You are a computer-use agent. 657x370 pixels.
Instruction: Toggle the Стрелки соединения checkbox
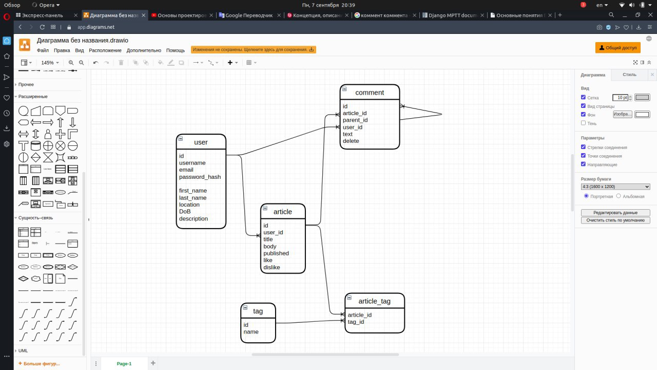tap(583, 147)
